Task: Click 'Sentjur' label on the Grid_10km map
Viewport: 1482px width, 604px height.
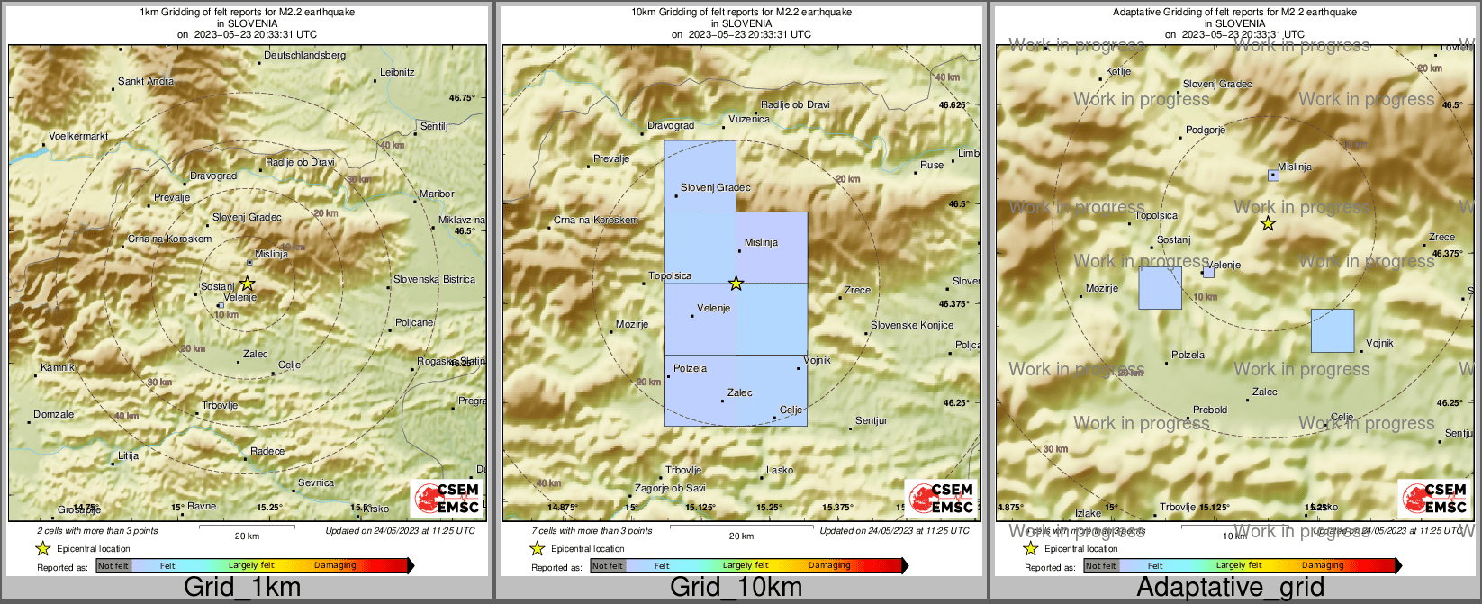Action: [x=872, y=420]
